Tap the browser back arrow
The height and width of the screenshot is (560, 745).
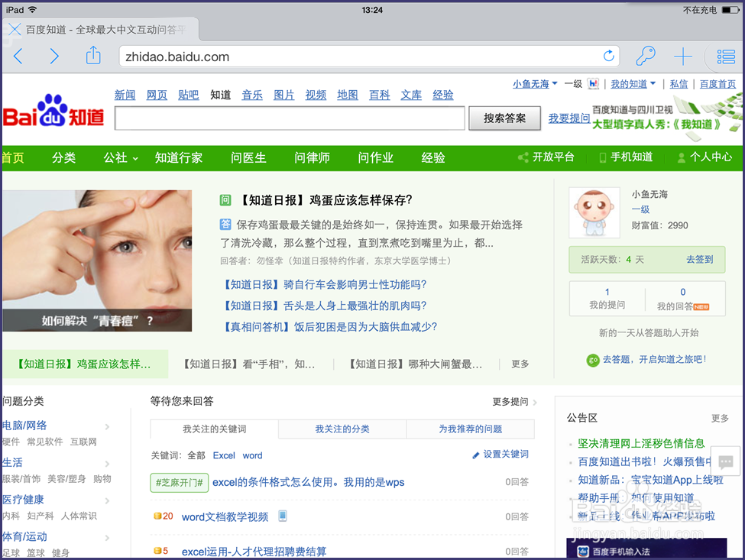tap(18, 56)
